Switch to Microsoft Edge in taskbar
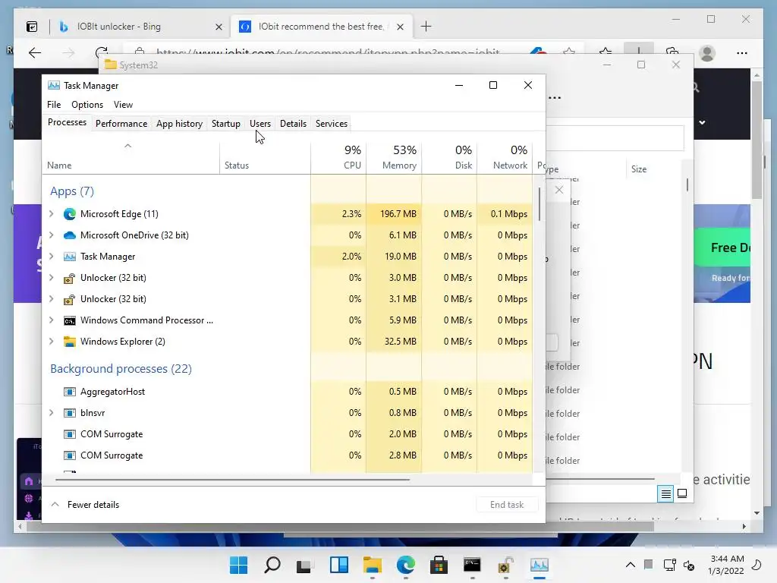Image resolution: width=777 pixels, height=583 pixels. pyautogui.click(x=406, y=565)
